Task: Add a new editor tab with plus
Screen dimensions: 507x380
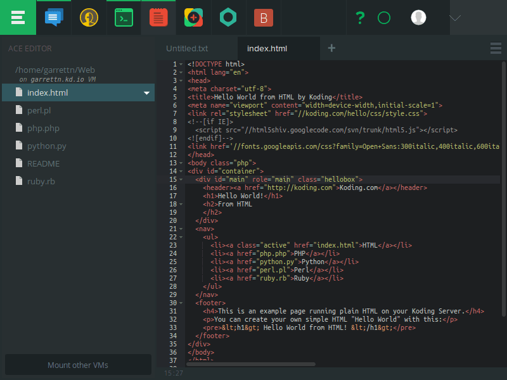Action: (x=331, y=48)
